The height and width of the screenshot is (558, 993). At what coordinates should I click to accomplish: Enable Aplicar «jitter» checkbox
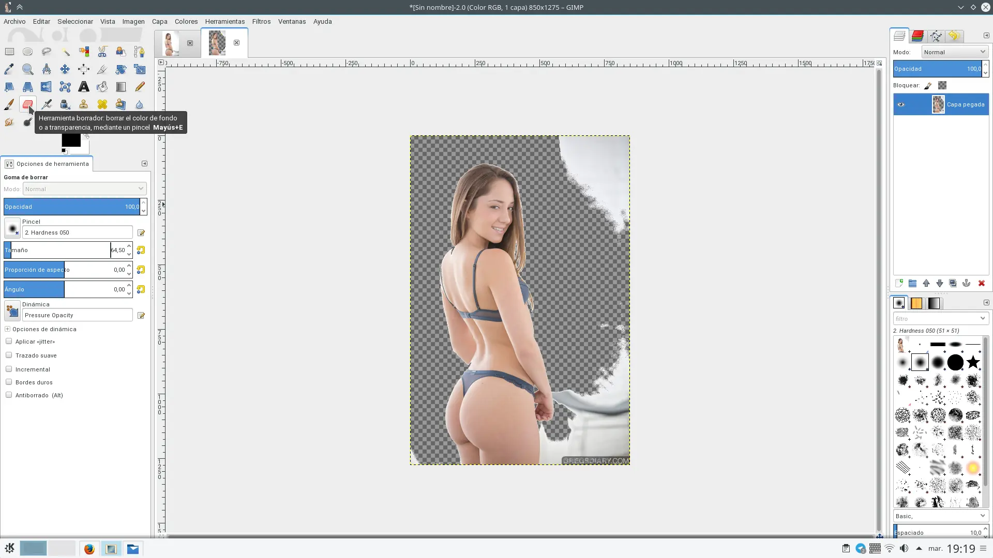9,342
